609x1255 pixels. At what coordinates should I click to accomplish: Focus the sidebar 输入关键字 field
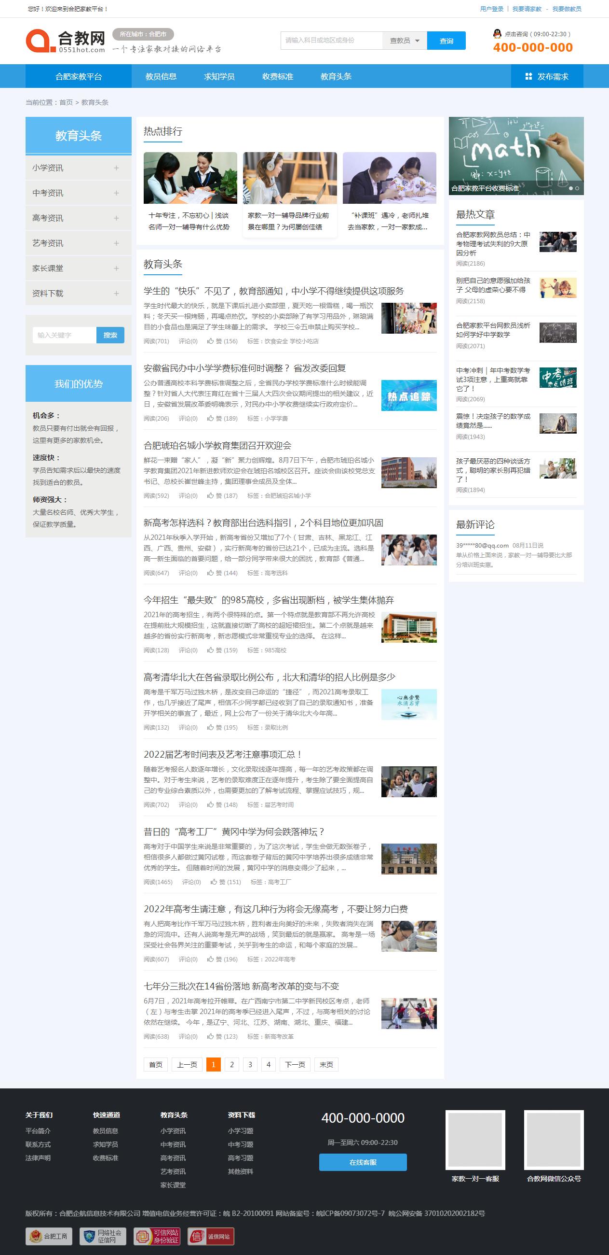click(x=64, y=335)
